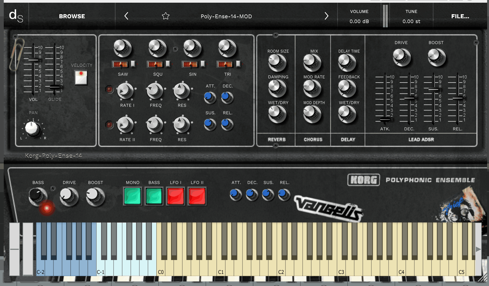Click the SAW oscillator knob
Image resolution: width=489 pixels, height=286 pixels.
pos(123,49)
